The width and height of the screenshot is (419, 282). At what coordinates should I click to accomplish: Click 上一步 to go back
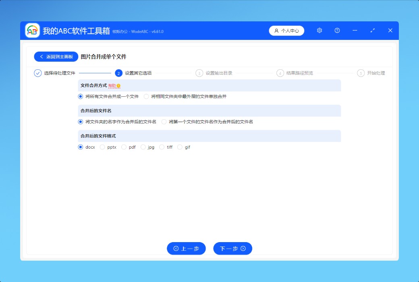pos(186,249)
